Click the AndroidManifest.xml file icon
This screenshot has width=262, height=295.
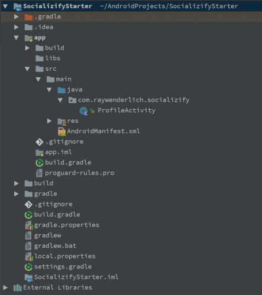(x=62, y=132)
